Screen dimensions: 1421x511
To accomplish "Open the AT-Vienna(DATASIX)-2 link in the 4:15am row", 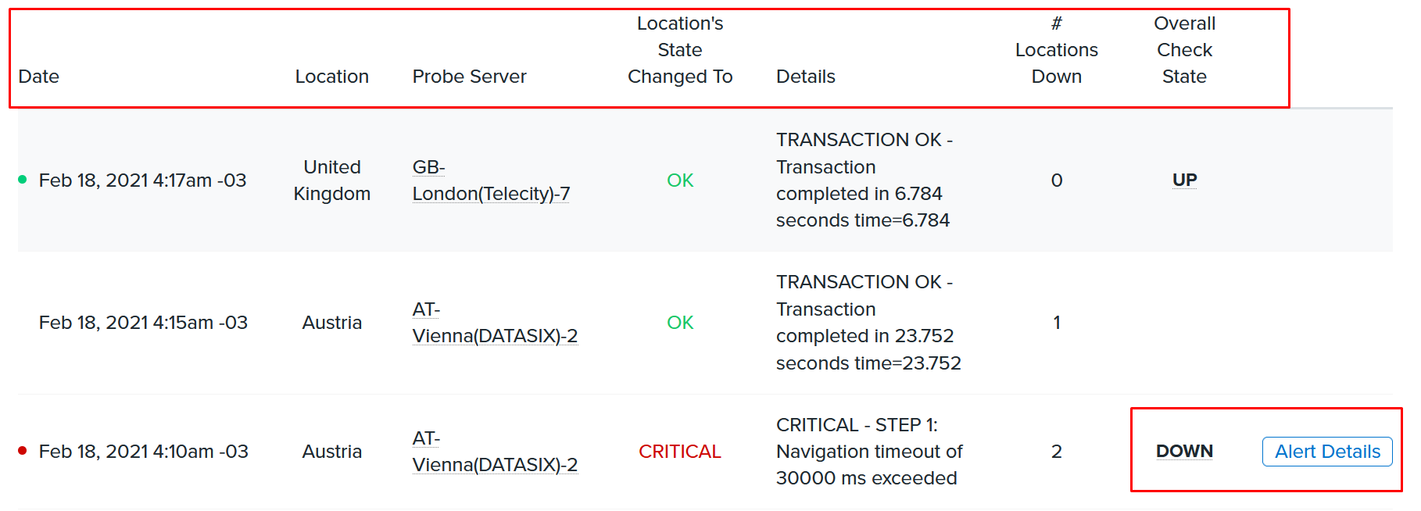I will click(x=496, y=322).
